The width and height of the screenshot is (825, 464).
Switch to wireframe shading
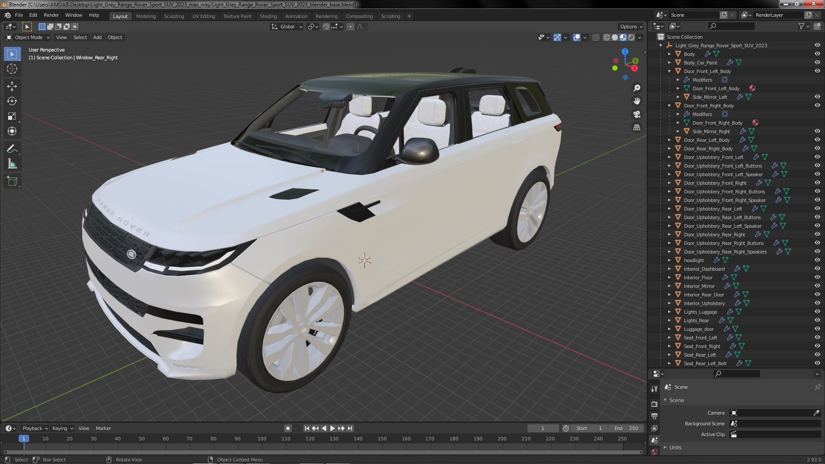pyautogui.click(x=607, y=37)
